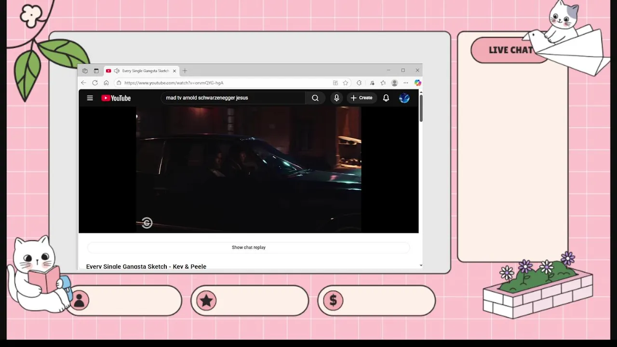Image resolution: width=617 pixels, height=347 pixels.
Task: Open the YouTube hamburger guide menu
Action: tap(90, 98)
